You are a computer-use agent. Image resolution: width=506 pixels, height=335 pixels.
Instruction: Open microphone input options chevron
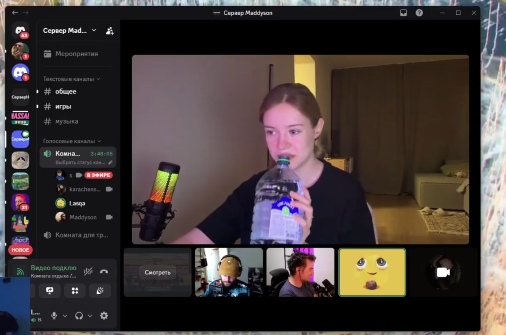click(65, 316)
